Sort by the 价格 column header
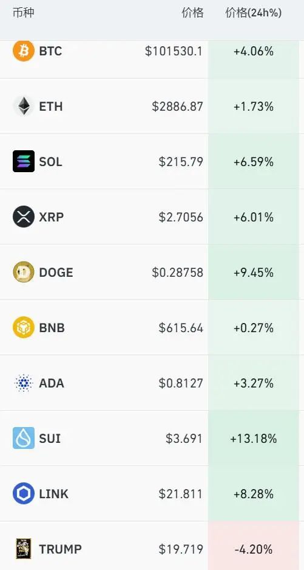Viewport: 304px width, 570px height. pyautogui.click(x=192, y=13)
